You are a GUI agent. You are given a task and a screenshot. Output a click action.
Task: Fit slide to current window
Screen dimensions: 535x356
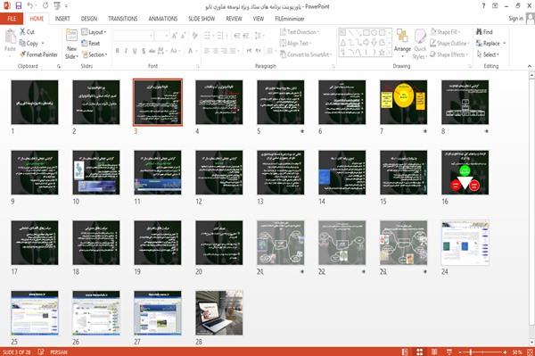[530, 352]
